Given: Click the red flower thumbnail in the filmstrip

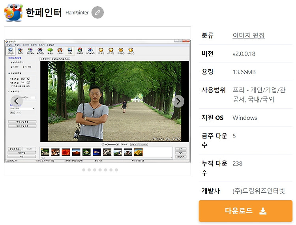Looking at the screenshot, I should [66, 152].
